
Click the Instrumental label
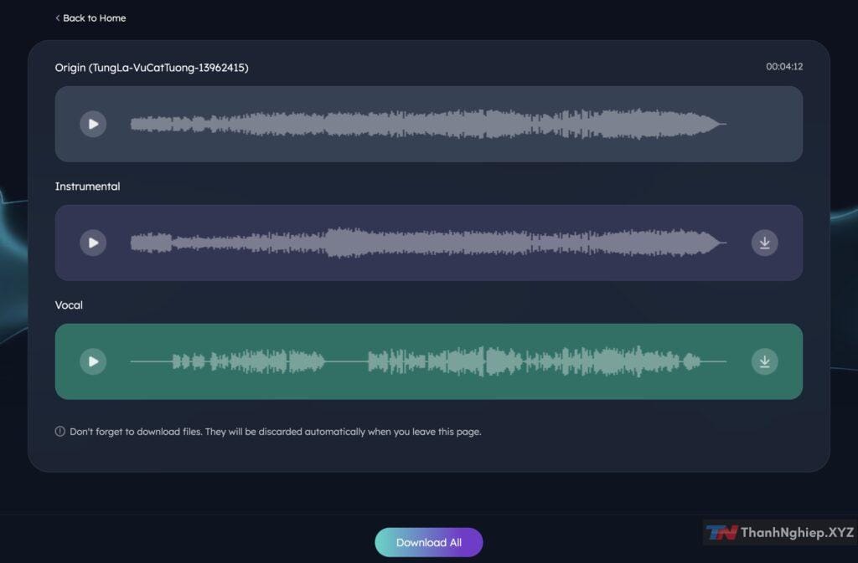[x=87, y=187]
